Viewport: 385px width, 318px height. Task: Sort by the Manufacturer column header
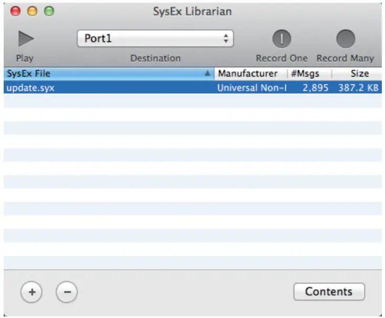250,73
